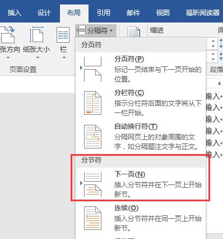Click the 栏 columns icon
The image size is (223, 239).
[63, 35]
